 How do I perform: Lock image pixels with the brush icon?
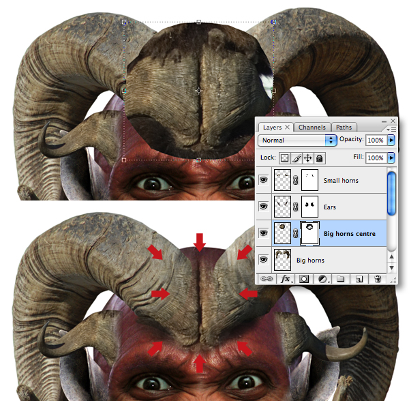297,158
